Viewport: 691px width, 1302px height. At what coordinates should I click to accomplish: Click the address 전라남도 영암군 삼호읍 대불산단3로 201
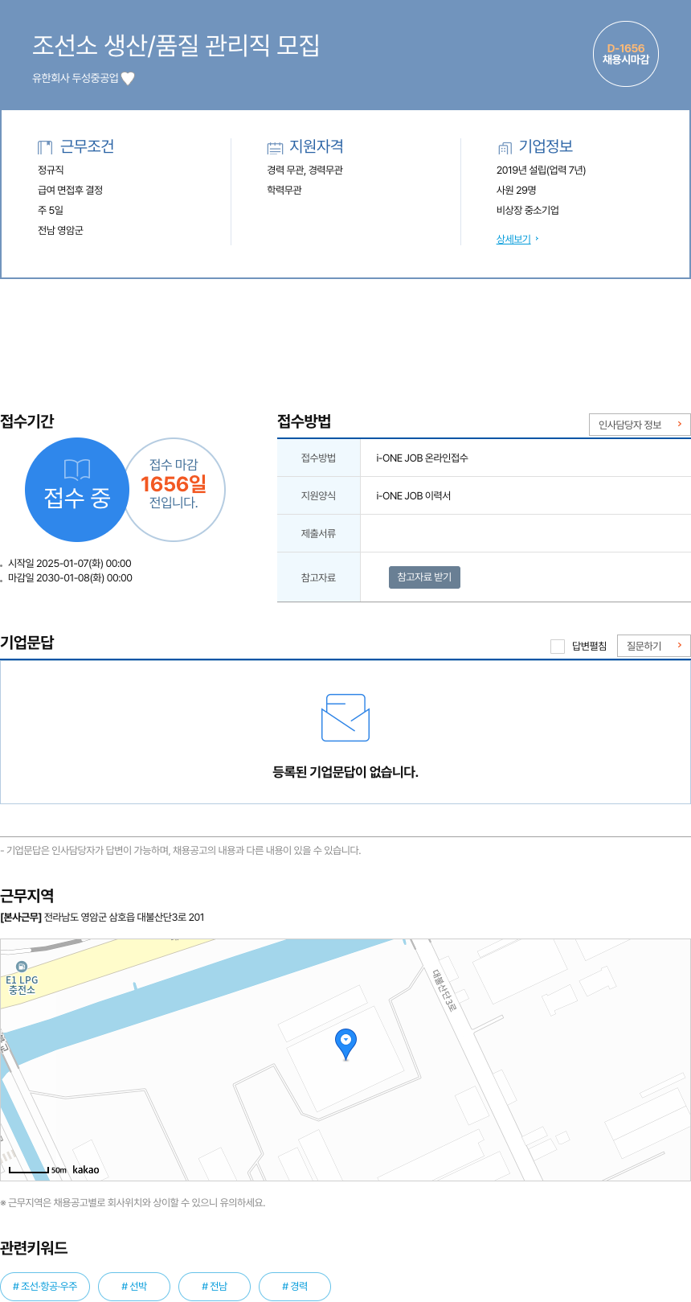point(124,917)
